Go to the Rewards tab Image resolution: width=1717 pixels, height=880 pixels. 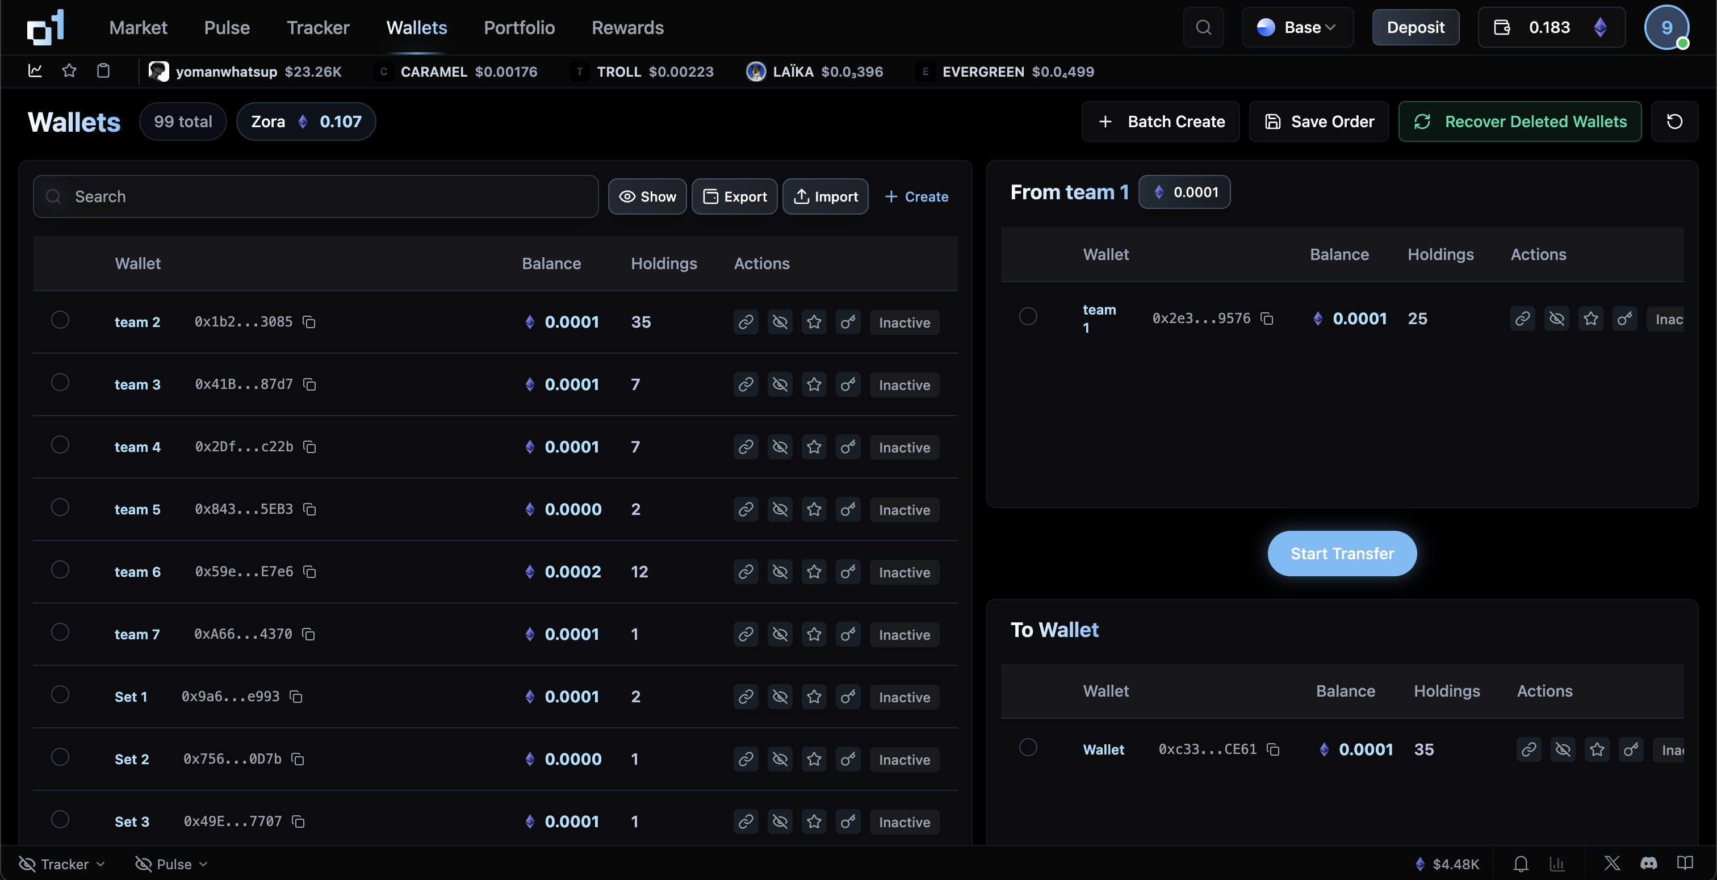[627, 27]
